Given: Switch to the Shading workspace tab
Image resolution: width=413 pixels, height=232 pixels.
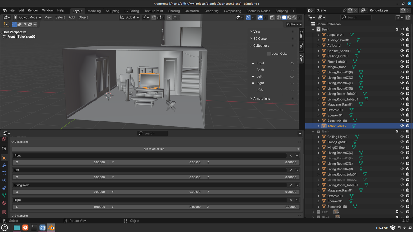Looking at the screenshot, I should (x=174, y=11).
